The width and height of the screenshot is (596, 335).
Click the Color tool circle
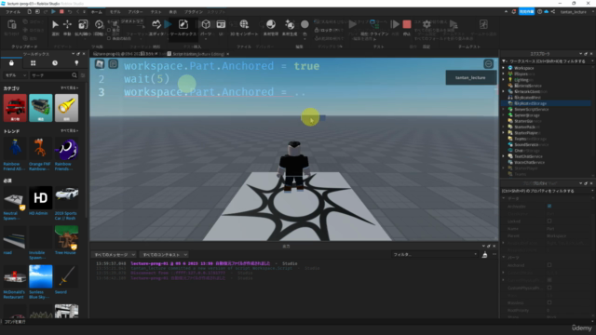click(x=305, y=25)
